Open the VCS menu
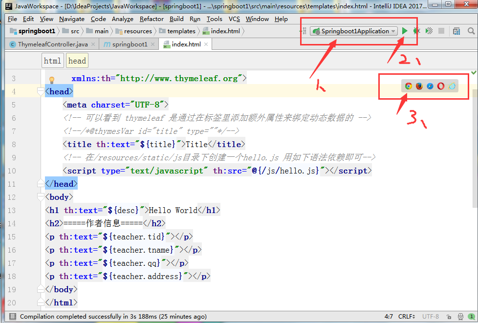 click(x=234, y=19)
